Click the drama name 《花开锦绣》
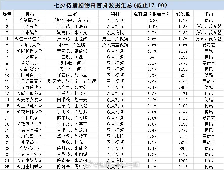This screenshot has width=224, height=170. pyautogui.click(x=30, y=112)
